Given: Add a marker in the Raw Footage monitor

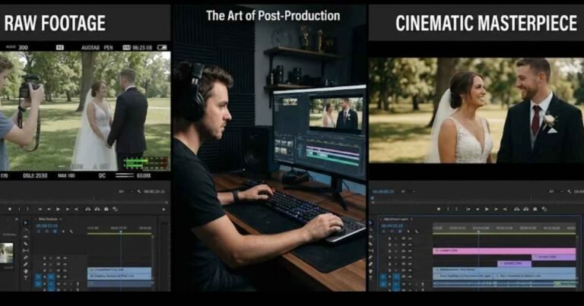Looking at the screenshot, I should [10, 210].
